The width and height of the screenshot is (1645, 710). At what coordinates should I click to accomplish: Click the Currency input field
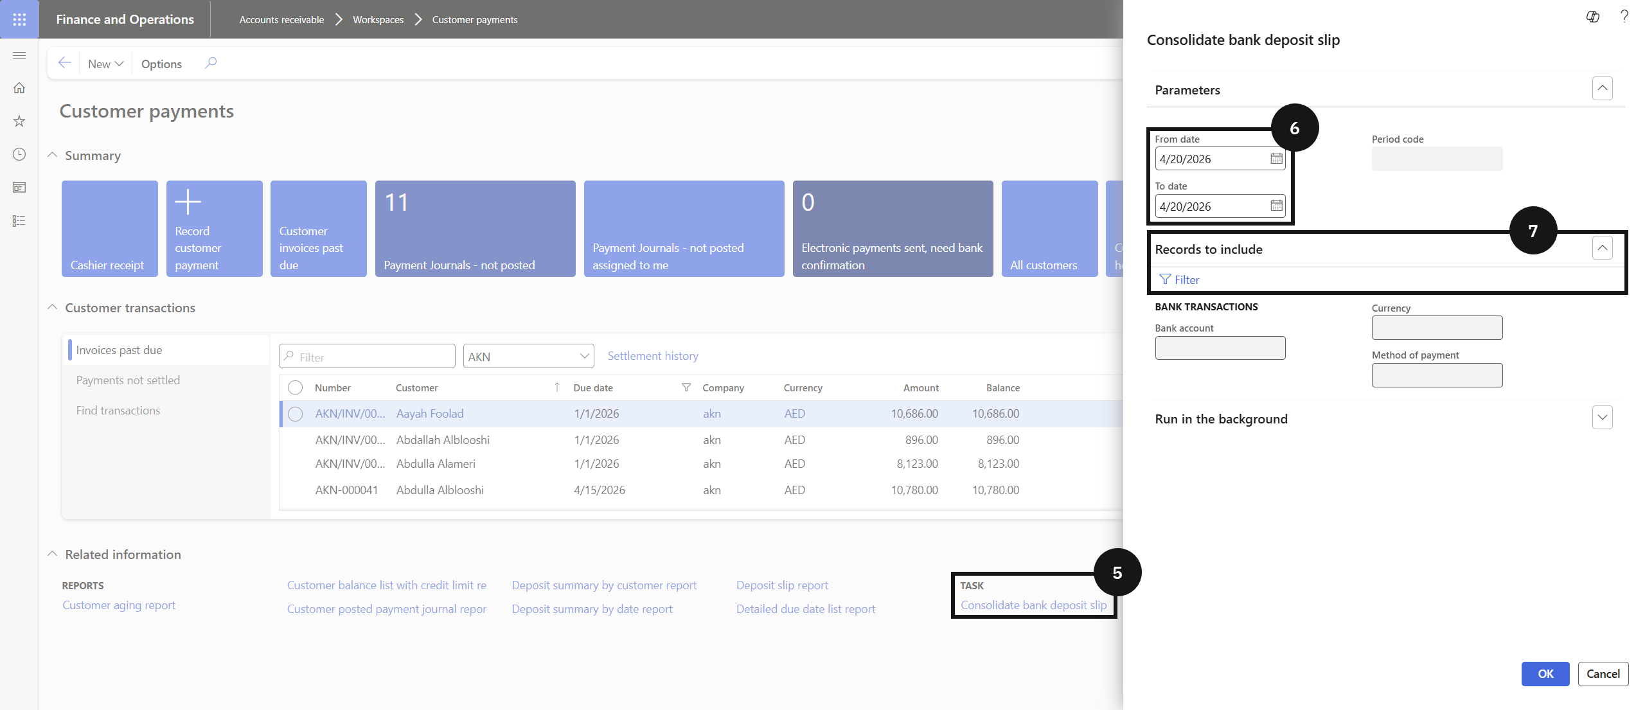pos(1437,328)
